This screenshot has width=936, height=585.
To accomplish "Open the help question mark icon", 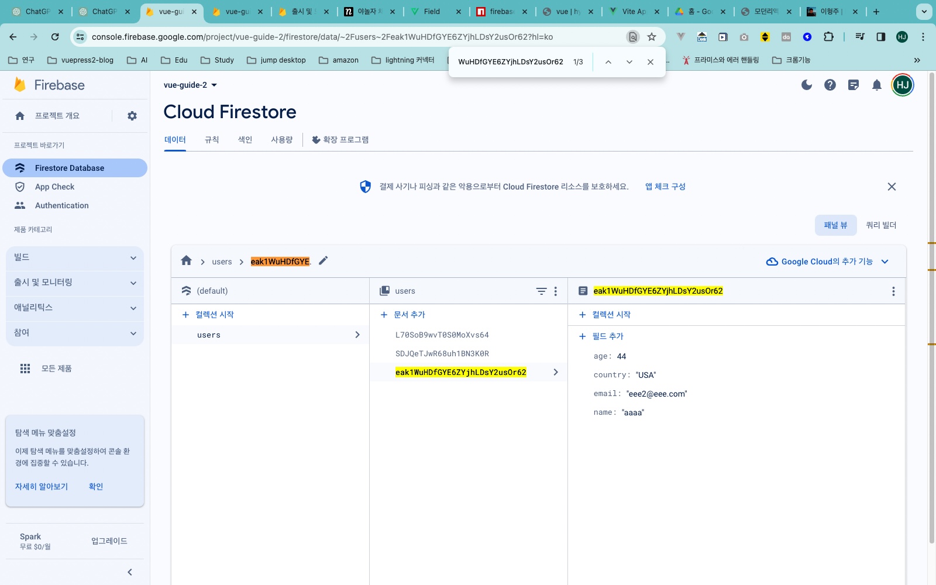I will tap(830, 85).
